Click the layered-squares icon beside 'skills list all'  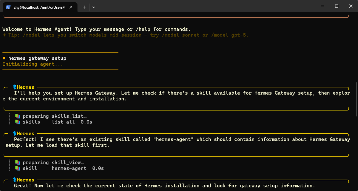pyautogui.click(x=17, y=122)
